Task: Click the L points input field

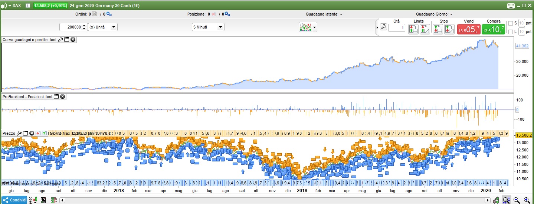Action: coord(521,32)
